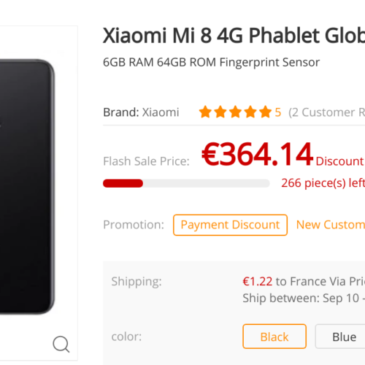The height and width of the screenshot is (365, 365).
Task: Click the Xiaomi brand link
Action: [x=161, y=112]
